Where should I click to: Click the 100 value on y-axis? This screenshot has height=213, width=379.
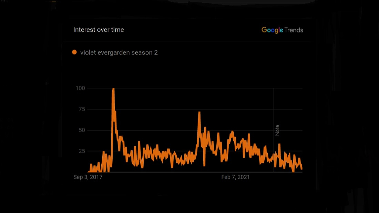point(80,88)
